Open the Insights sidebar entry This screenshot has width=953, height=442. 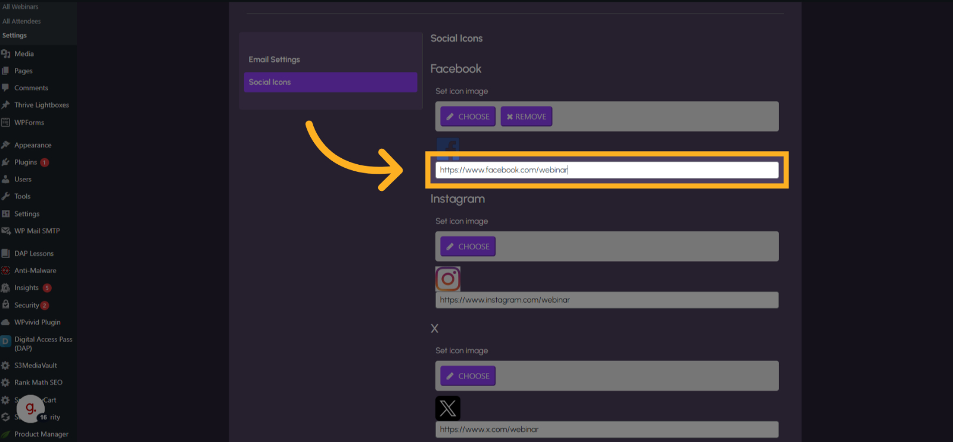pyautogui.click(x=26, y=287)
